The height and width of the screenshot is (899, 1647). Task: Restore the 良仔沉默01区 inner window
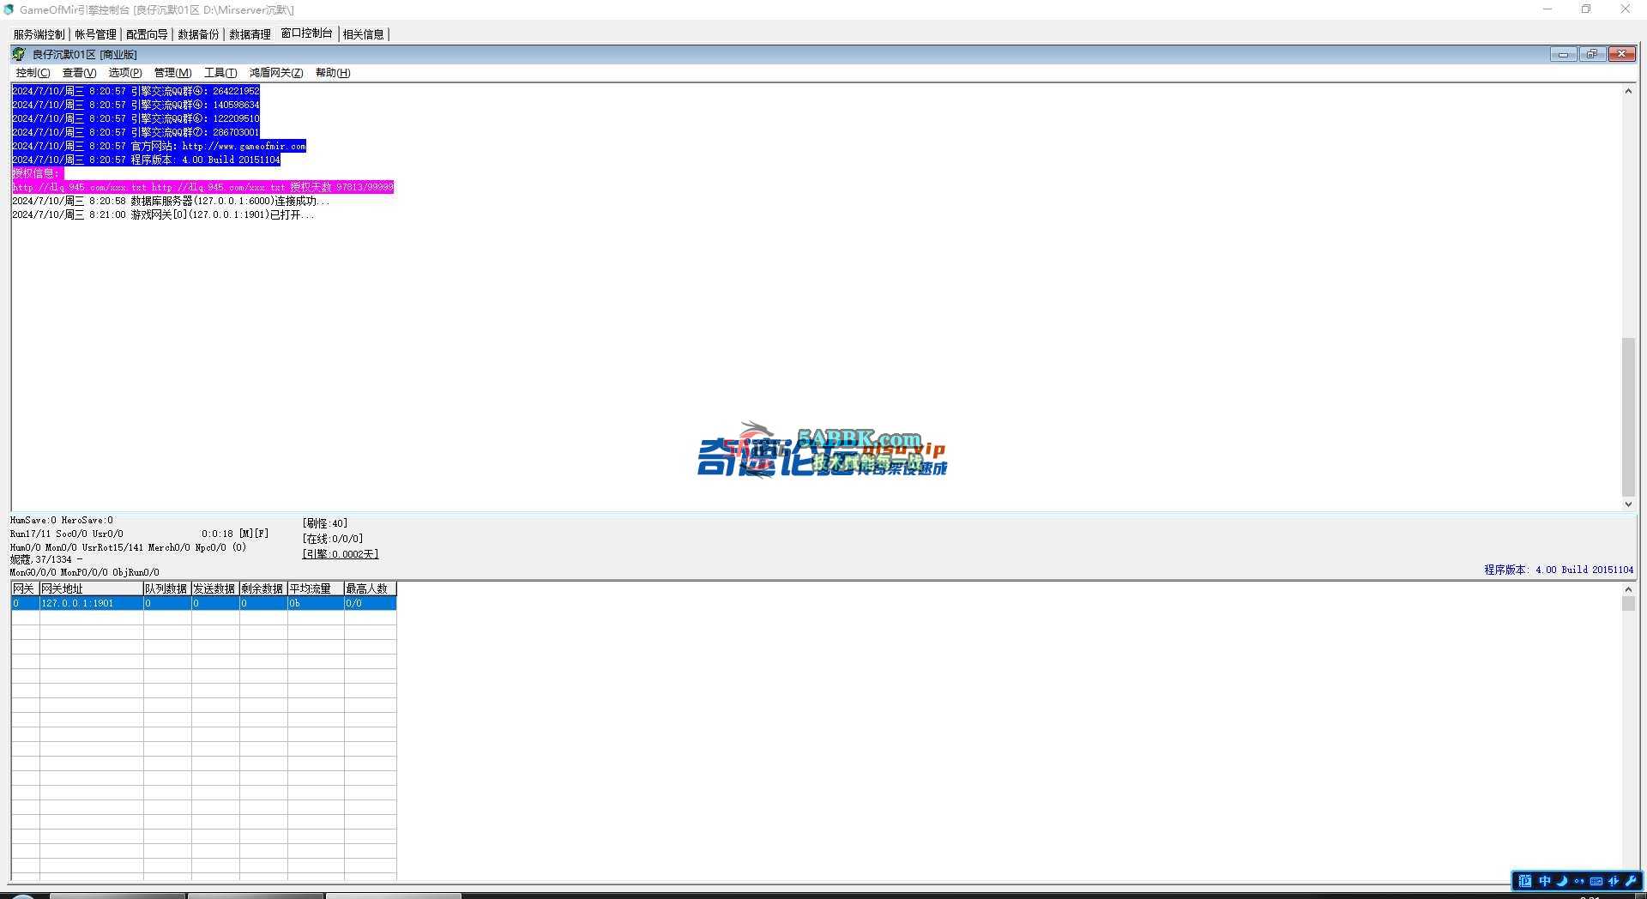point(1592,54)
